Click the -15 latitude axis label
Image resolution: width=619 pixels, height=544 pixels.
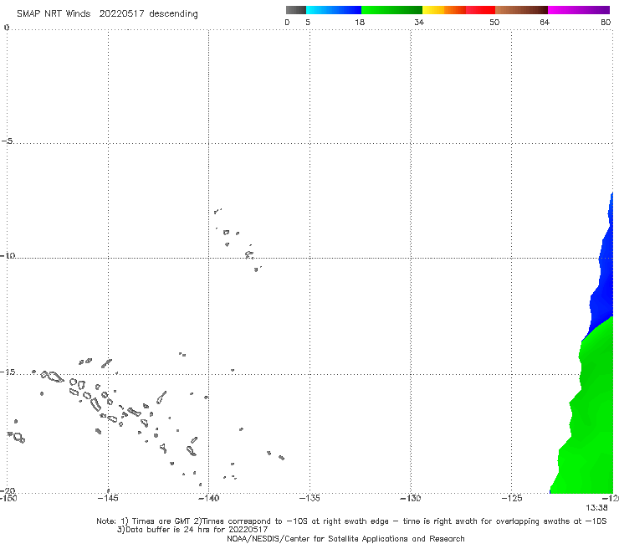point(8,372)
